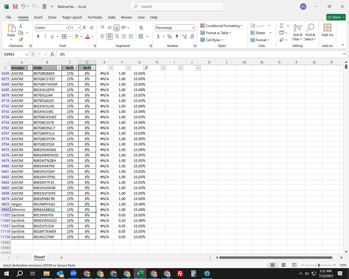The height and width of the screenshot is (279, 349).
Task: Click the Align Right icon
Action: coord(117,37)
